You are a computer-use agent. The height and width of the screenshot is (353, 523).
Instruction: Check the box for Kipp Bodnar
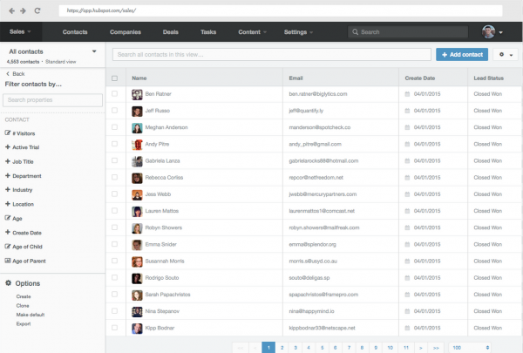click(x=115, y=328)
